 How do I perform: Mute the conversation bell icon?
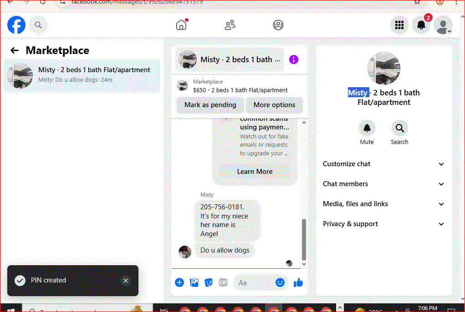pyautogui.click(x=367, y=128)
